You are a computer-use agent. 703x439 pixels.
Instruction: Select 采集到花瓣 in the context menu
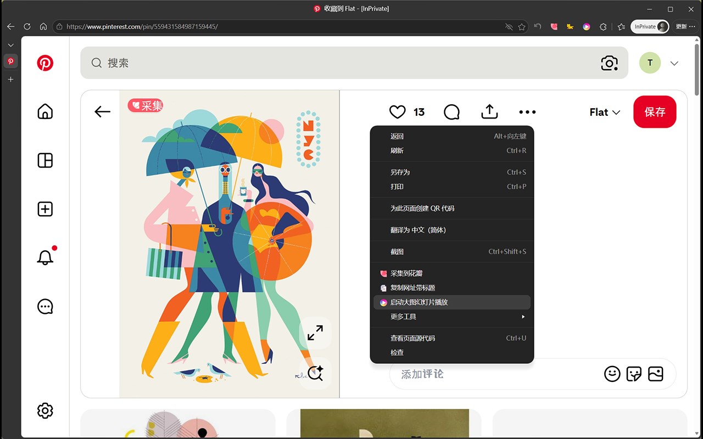[x=452, y=273]
